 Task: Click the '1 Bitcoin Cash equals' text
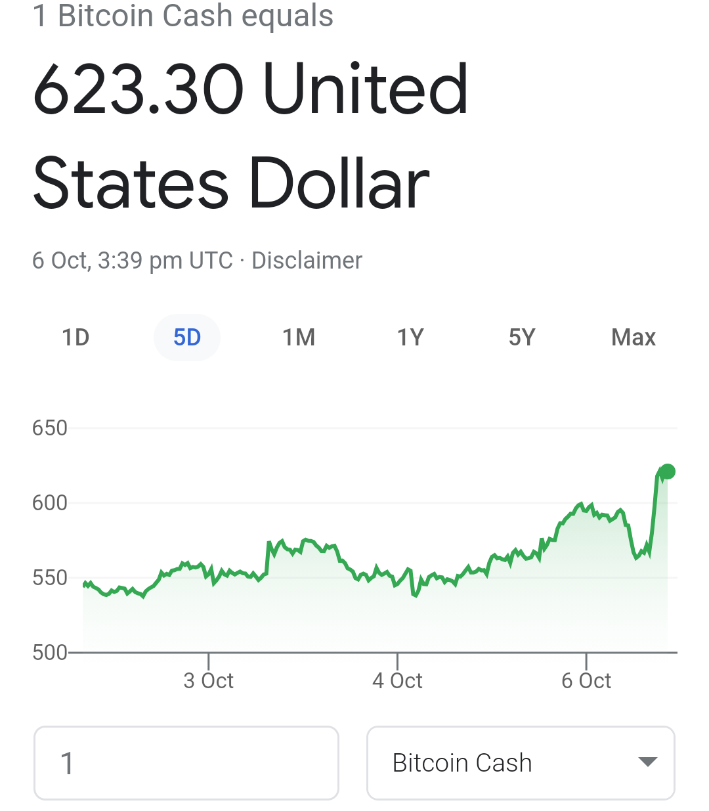183,16
